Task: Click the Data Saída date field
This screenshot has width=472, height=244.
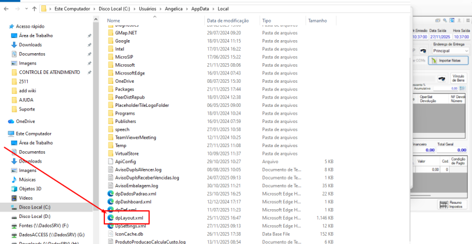Action: click(x=440, y=37)
